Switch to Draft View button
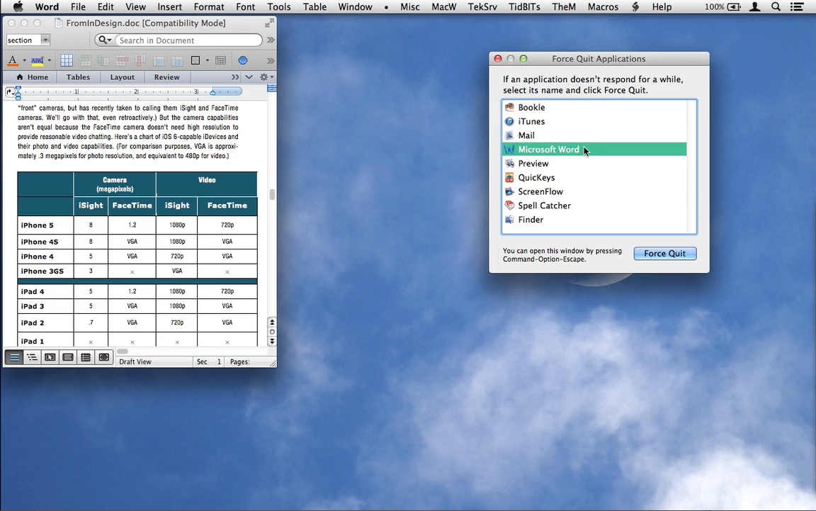Viewport: 816px width, 511px height. click(15, 357)
